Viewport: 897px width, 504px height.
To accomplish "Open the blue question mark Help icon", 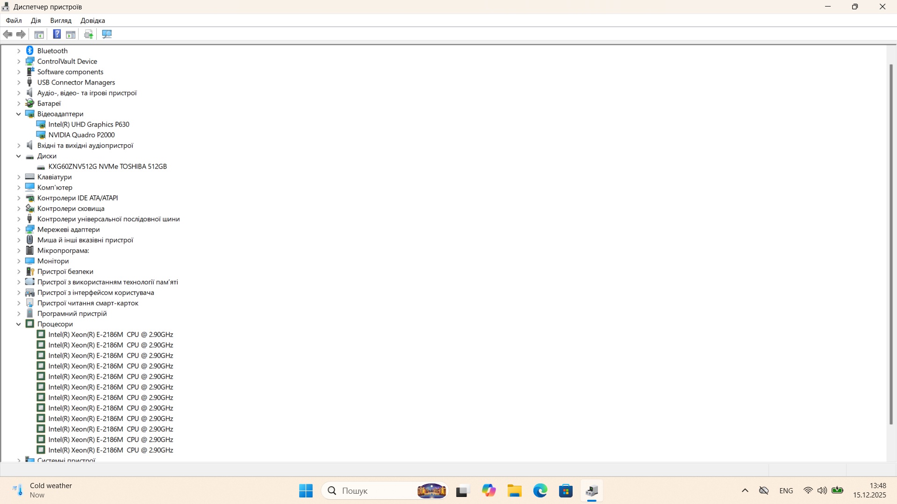I will (57, 34).
